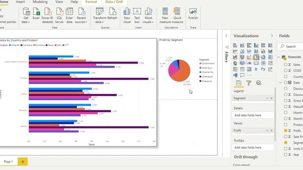The width and height of the screenshot is (303, 170).
Task: Click the Excel data source icon
Action: (36, 14)
